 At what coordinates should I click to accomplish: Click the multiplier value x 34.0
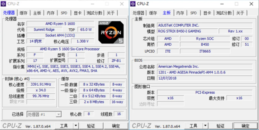[41, 90]
